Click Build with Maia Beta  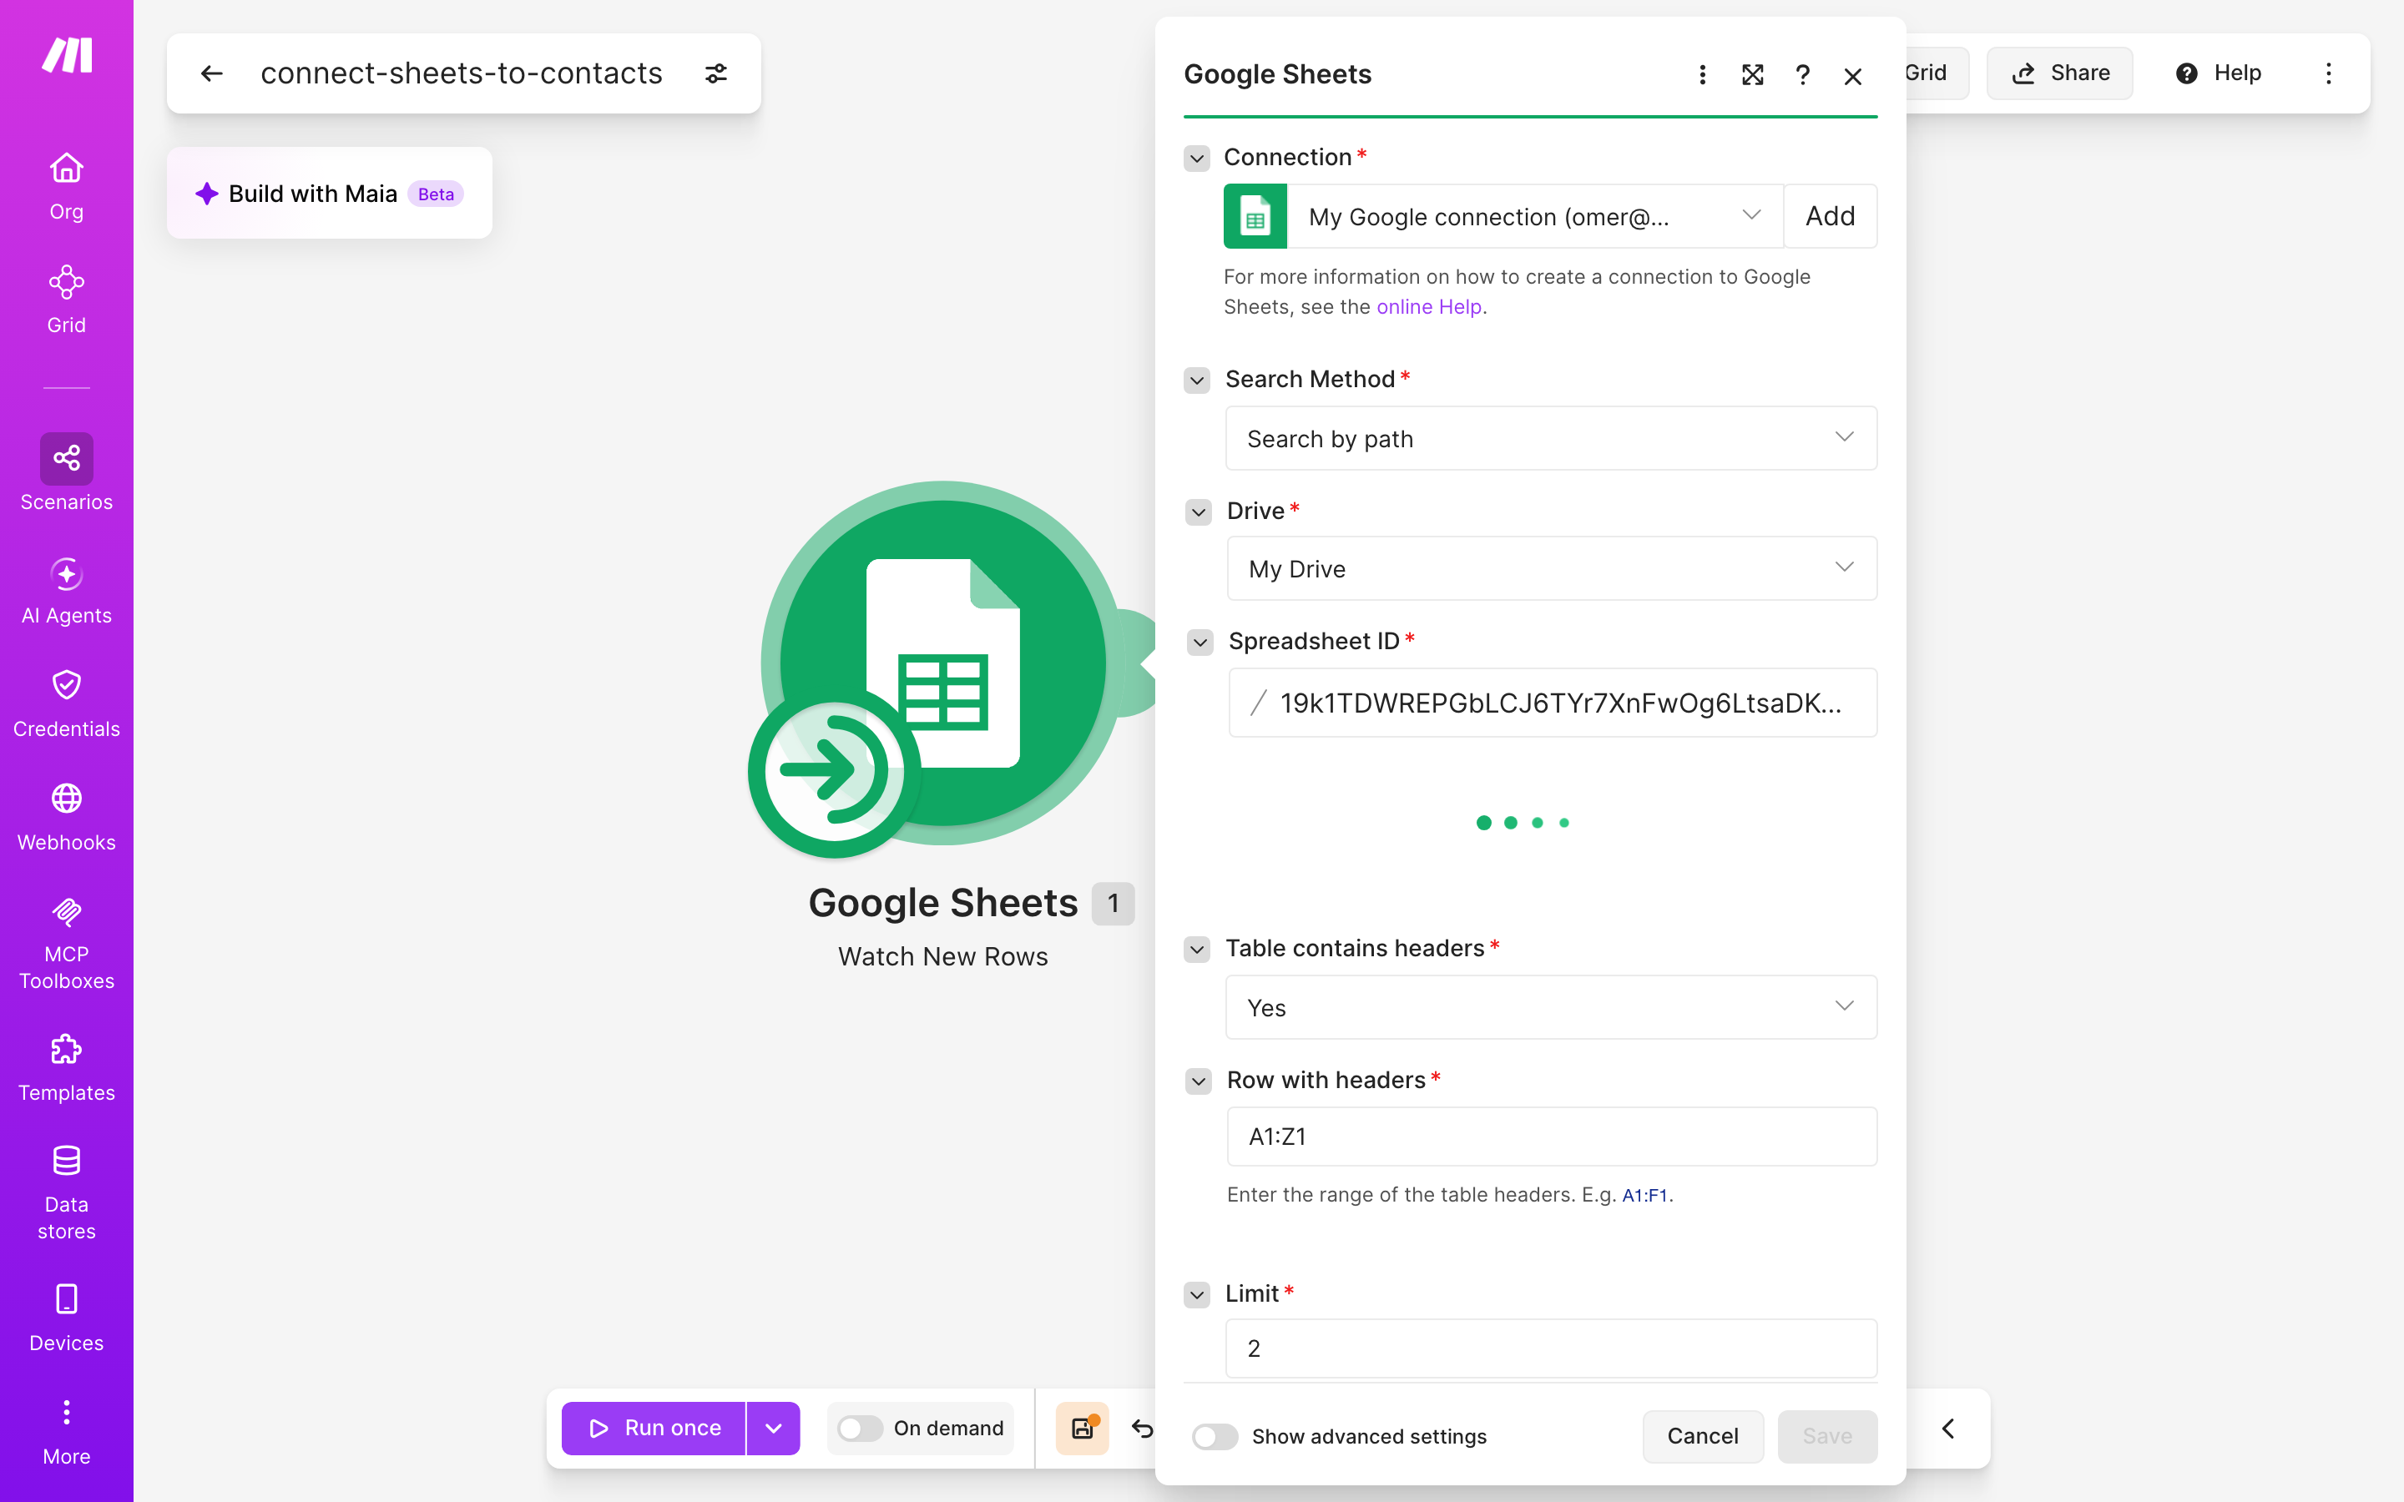[329, 193]
